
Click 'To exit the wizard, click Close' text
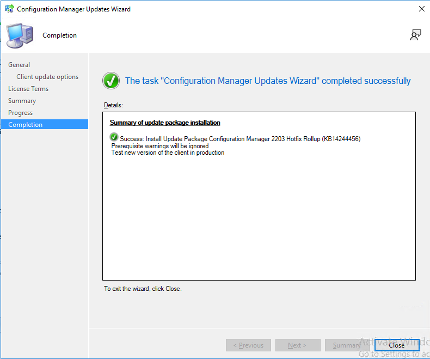143,289
